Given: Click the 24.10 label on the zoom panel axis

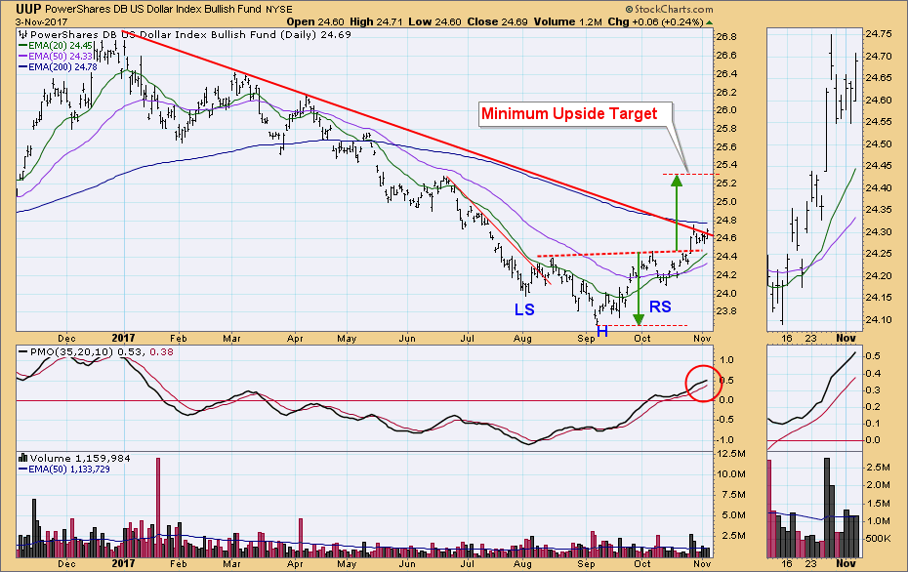Looking at the screenshot, I should (879, 319).
